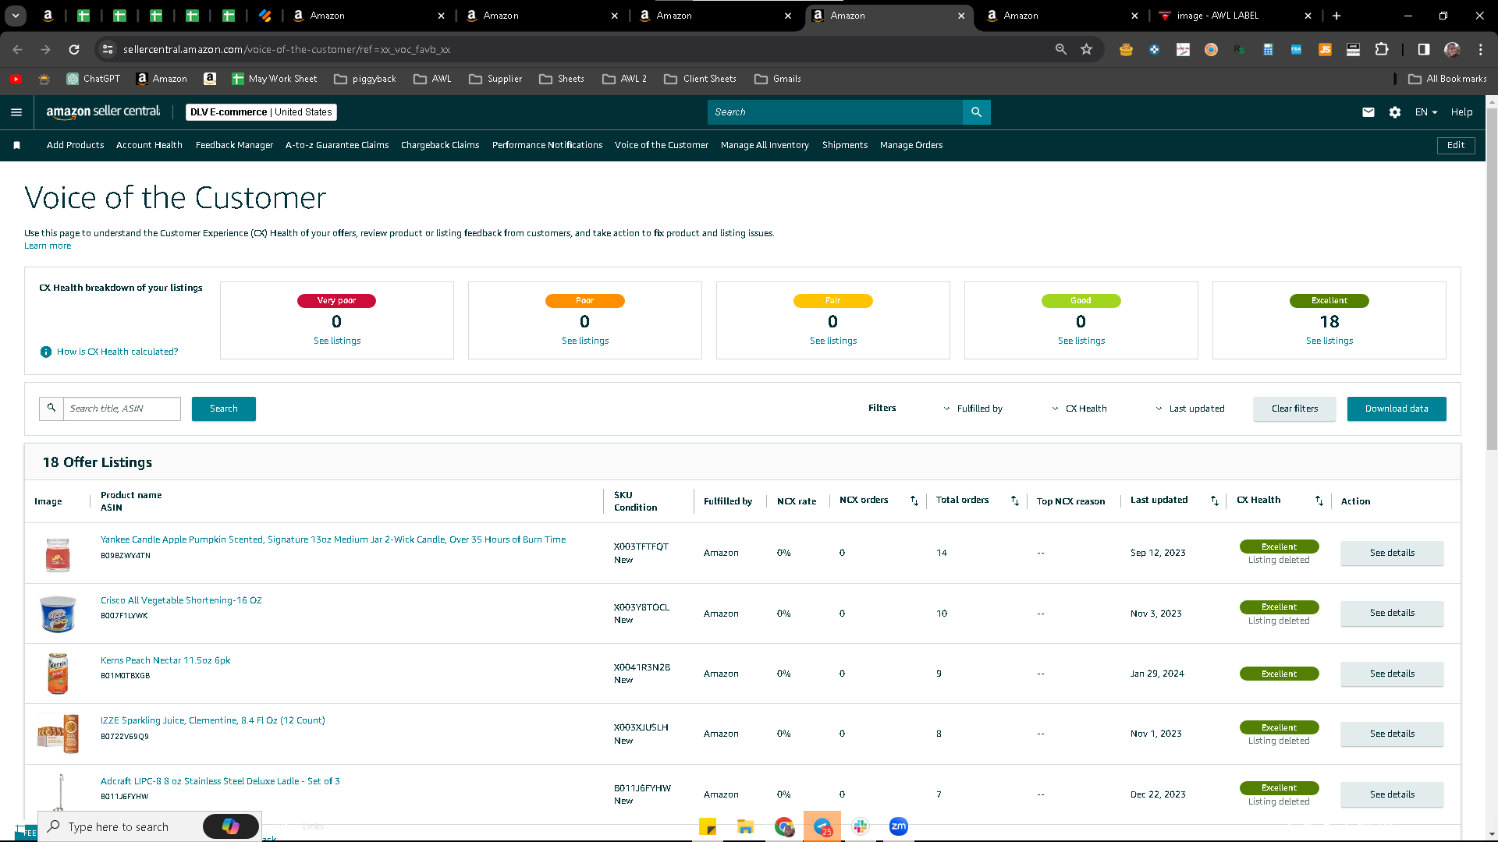This screenshot has height=842, width=1498.
Task: Click the Search button next to title/ASIN field
Action: point(224,409)
